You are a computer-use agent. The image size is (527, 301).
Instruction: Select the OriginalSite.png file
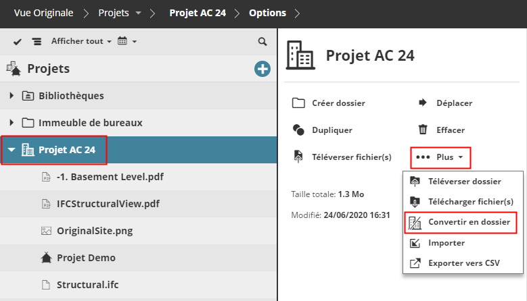click(95, 231)
